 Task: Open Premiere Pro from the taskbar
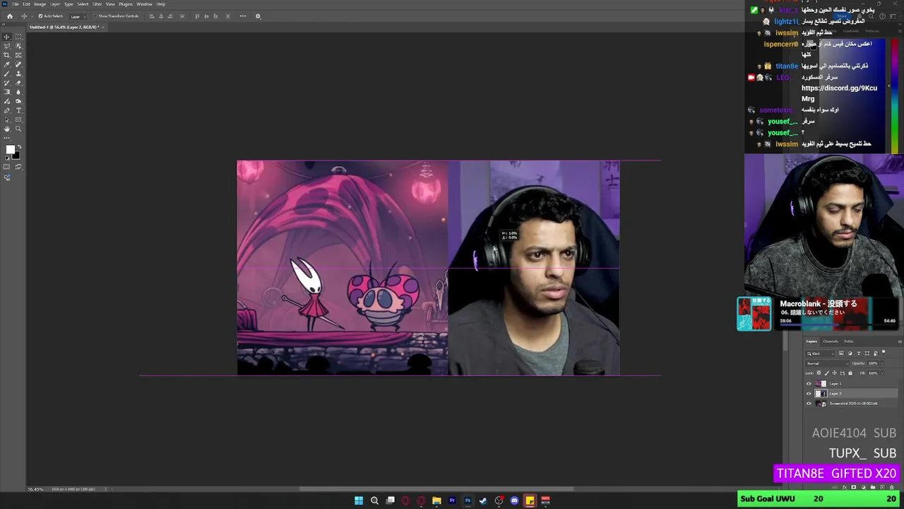coord(452,501)
